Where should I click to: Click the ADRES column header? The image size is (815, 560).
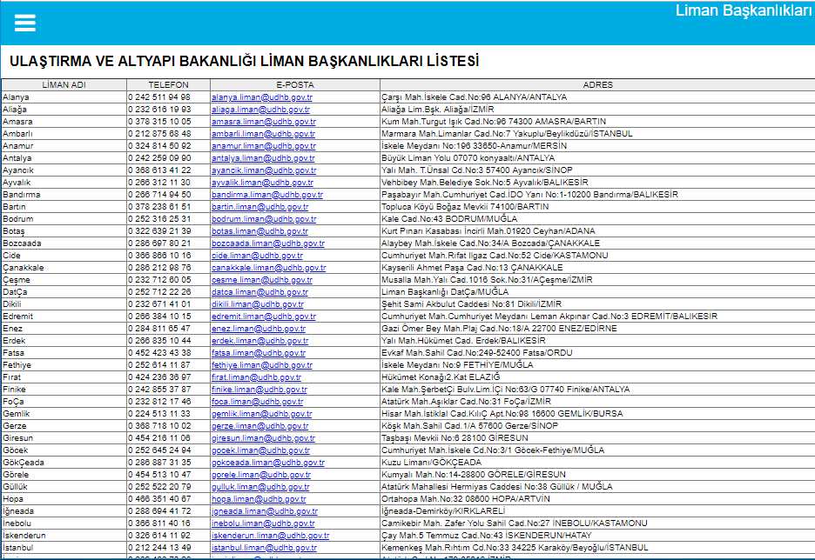(x=597, y=84)
